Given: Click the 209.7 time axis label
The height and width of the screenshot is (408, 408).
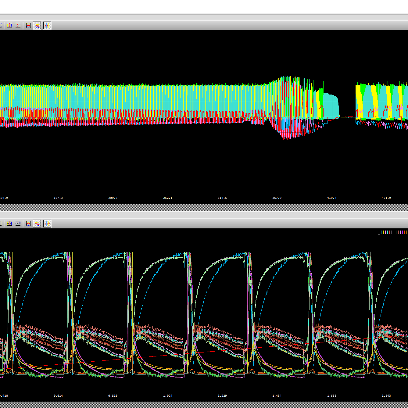Looking at the screenshot, I should (113, 198).
